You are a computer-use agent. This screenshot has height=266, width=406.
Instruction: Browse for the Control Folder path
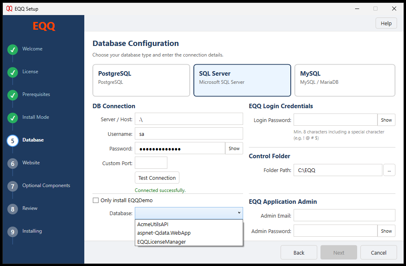(389, 170)
